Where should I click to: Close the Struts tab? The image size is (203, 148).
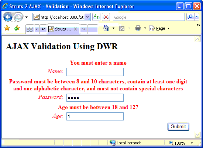point(75,29)
